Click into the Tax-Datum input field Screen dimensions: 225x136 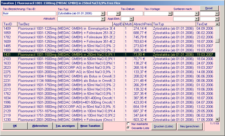[132, 14]
